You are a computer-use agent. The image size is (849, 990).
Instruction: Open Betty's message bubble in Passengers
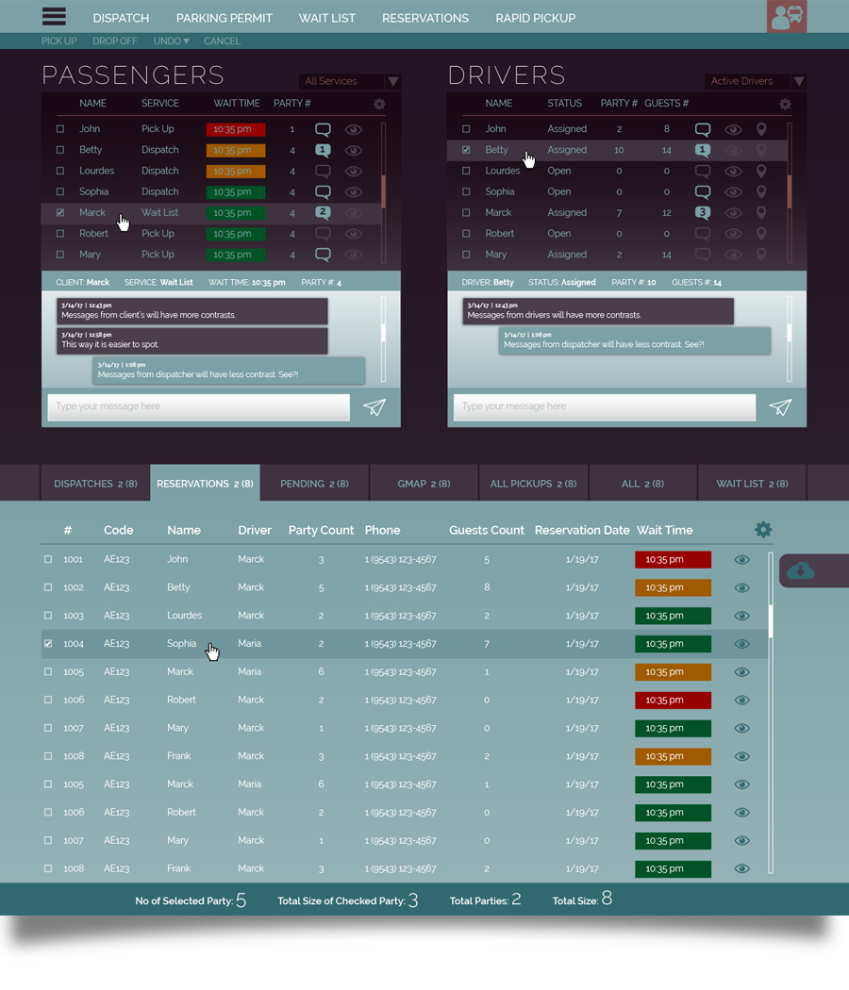(323, 150)
